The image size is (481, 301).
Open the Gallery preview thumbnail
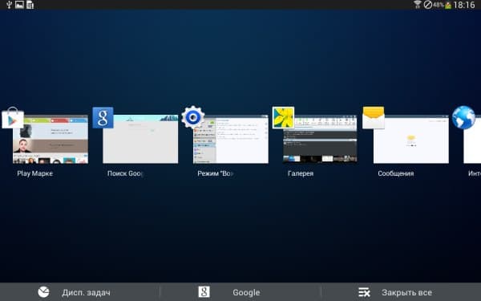pos(320,140)
